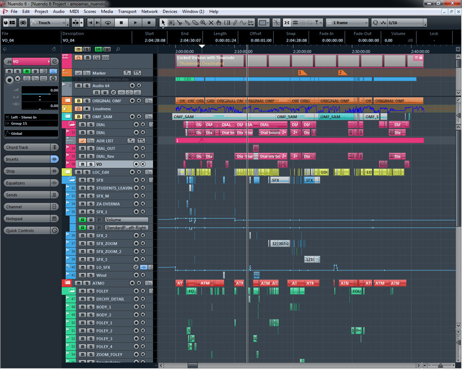Screen dimensions: 462x369
Task: Open the 1/16 quantize preset dropdown
Action: click(x=405, y=23)
